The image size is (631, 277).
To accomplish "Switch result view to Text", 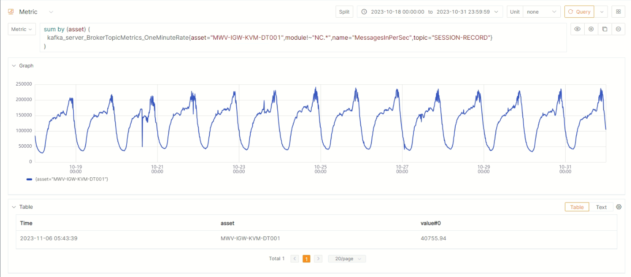I will pos(601,207).
